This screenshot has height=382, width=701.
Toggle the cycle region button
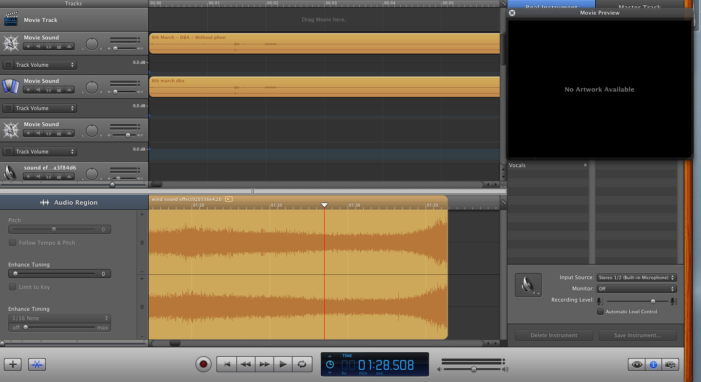(x=302, y=364)
